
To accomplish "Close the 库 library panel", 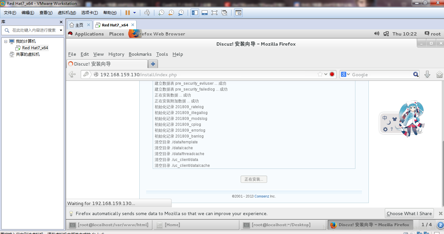I will pyautogui.click(x=61, y=22).
